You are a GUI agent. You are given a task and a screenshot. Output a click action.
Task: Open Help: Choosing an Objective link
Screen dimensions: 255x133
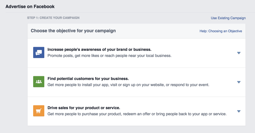[x=221, y=31]
